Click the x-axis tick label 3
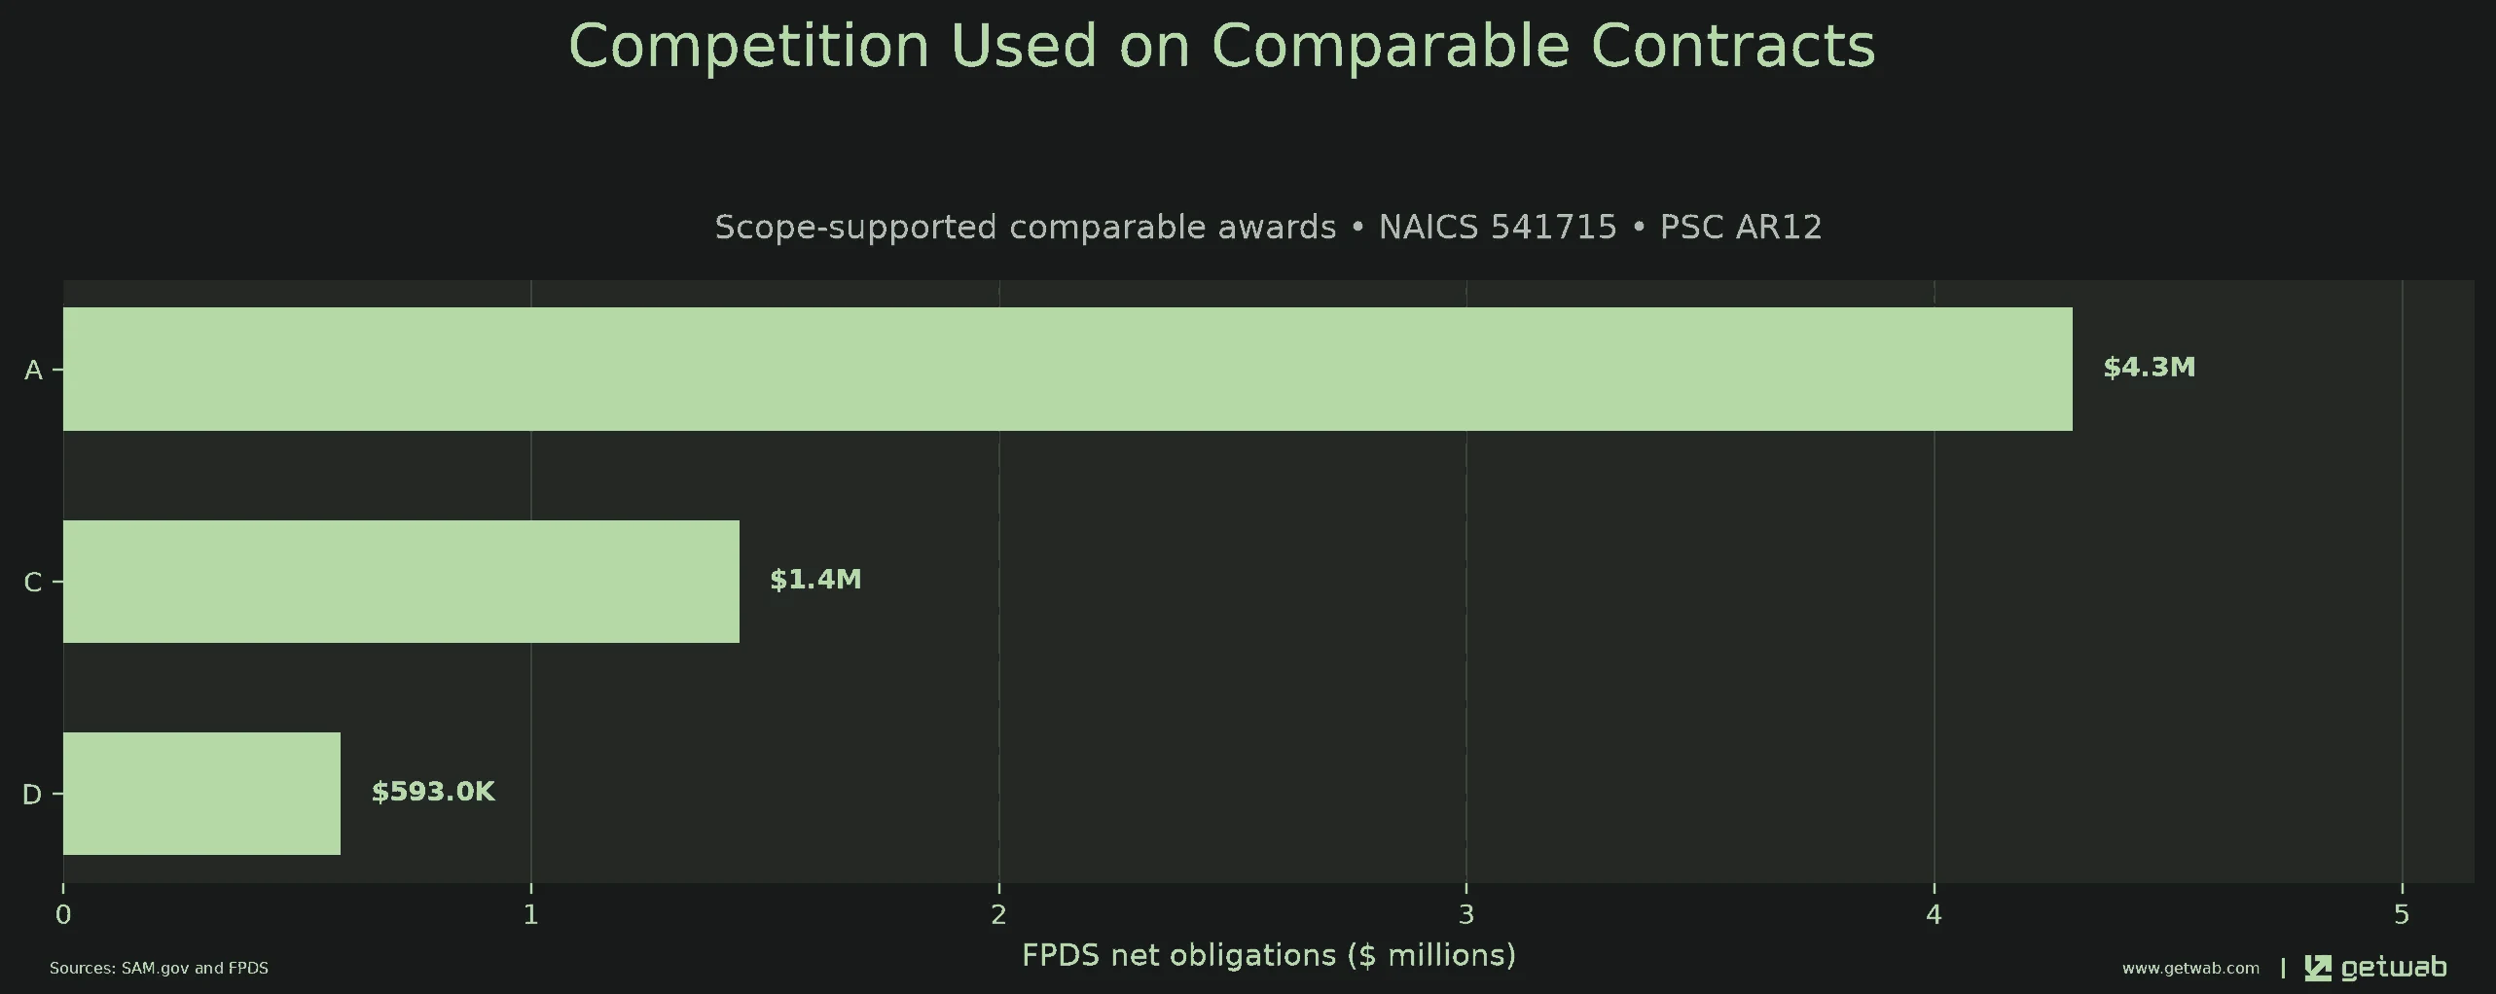 coord(1466,915)
